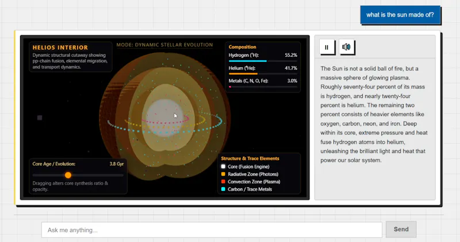Click the Convection Zone (Plasma) legend label
The image size is (460, 242).
[x=254, y=182]
